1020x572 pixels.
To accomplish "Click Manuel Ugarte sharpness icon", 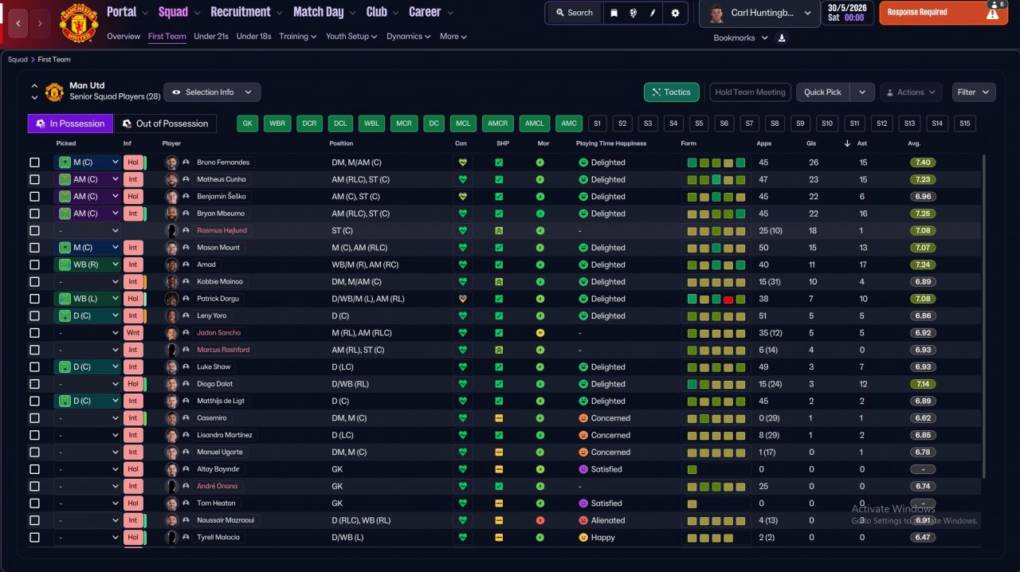I will pyautogui.click(x=499, y=453).
